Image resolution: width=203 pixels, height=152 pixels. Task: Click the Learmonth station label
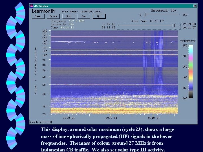[x=43, y=11]
